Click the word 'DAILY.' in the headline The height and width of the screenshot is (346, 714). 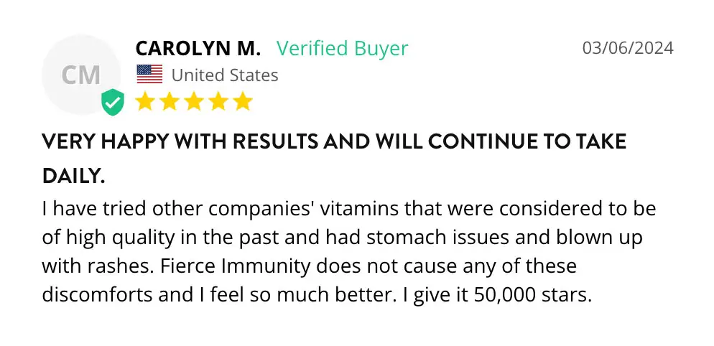[x=73, y=176]
